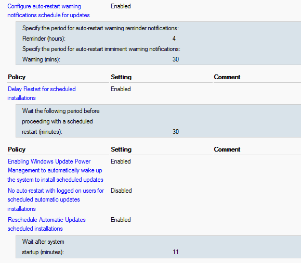Click Enabled setting beside Windows Update Power Management

(x=121, y=161)
